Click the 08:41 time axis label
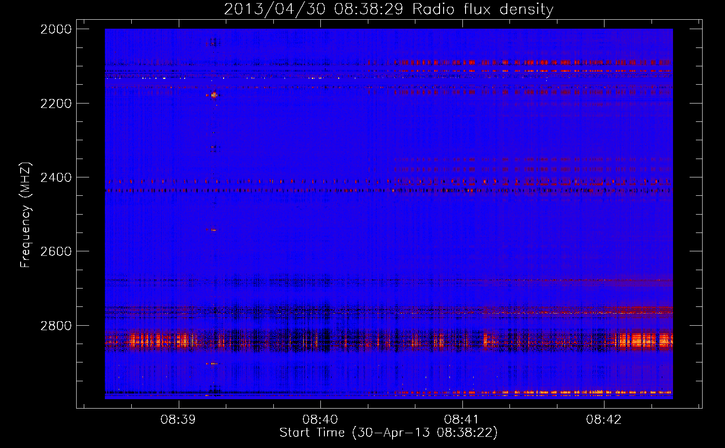 462,420
